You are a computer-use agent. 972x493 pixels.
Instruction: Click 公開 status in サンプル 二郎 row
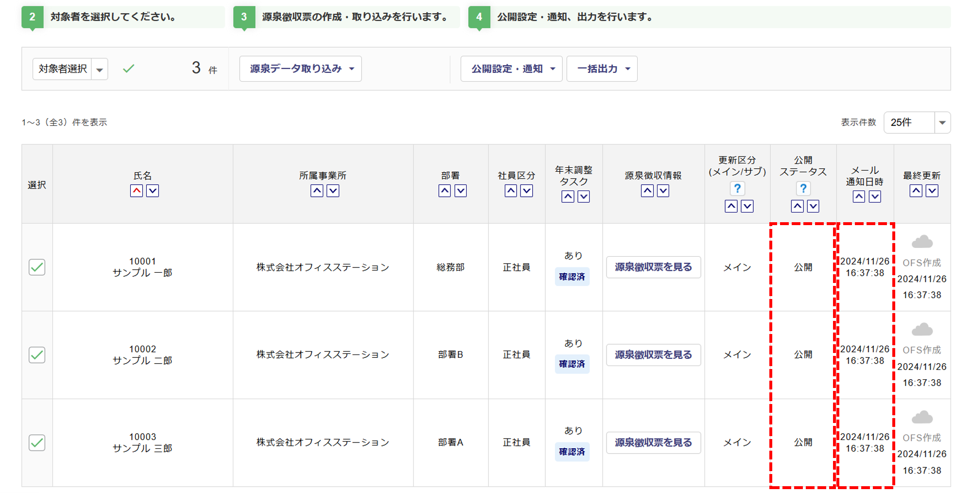click(803, 355)
